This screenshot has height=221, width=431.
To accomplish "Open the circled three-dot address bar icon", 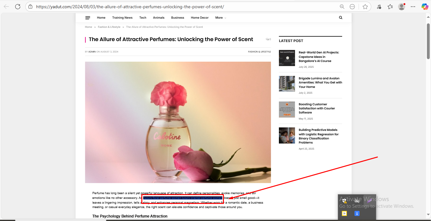I will [x=352, y=7].
